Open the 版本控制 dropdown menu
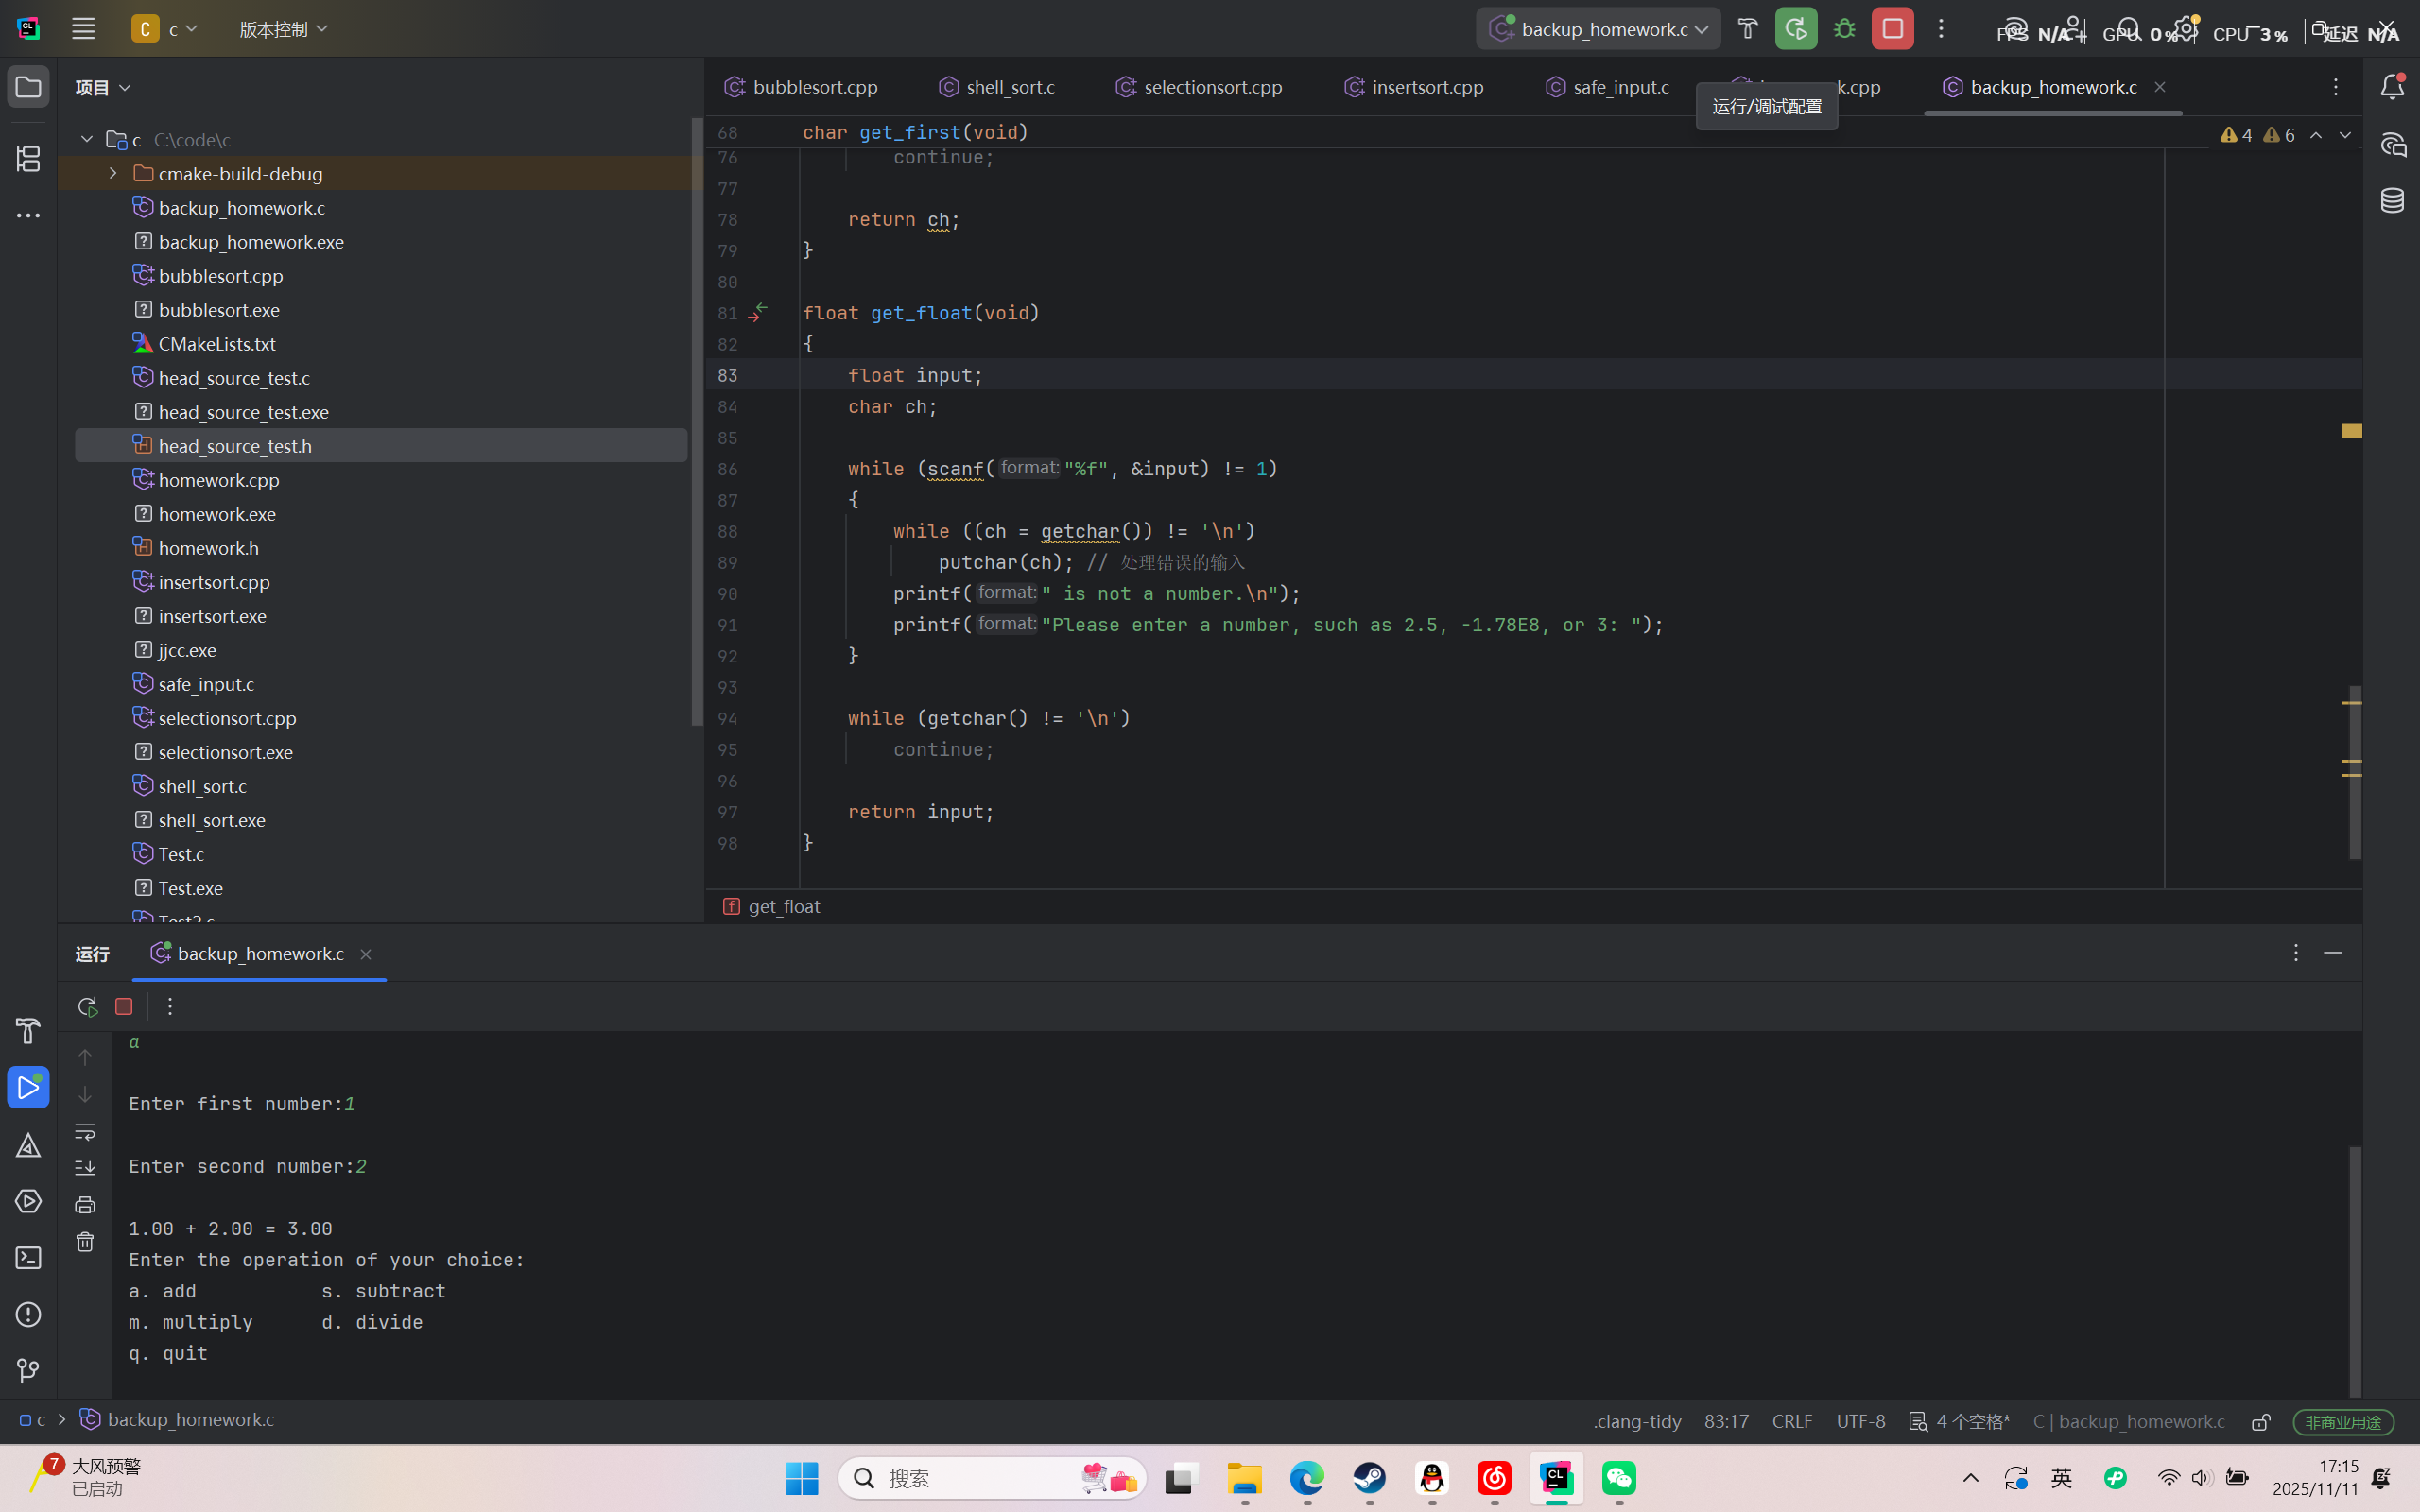 [283, 29]
